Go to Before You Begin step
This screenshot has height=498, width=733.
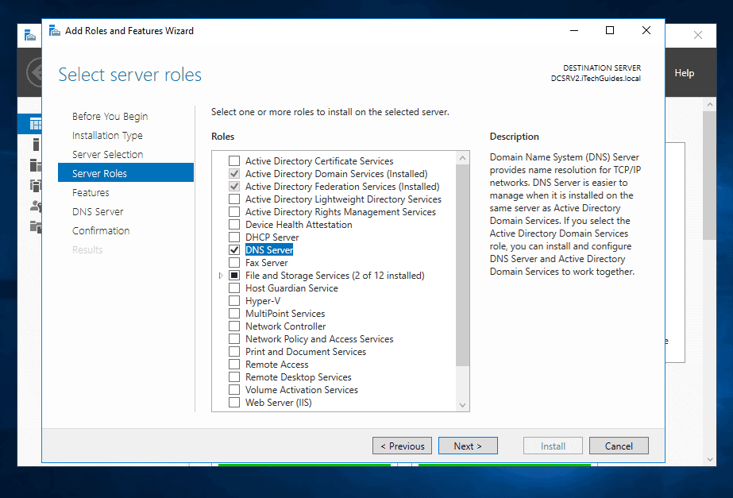(x=110, y=116)
